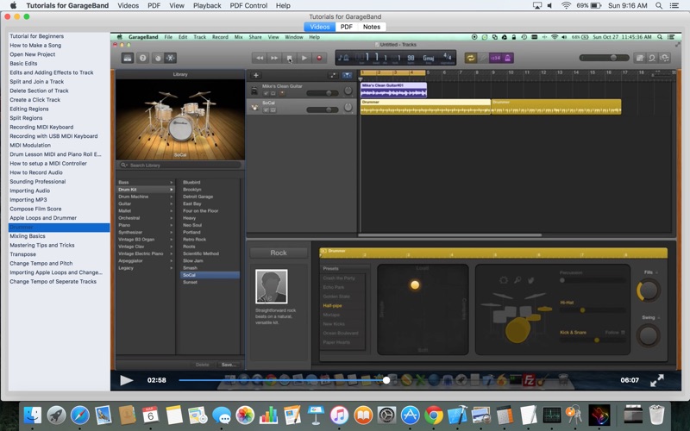
Task: Click the Stop transport button
Action: 289,58
